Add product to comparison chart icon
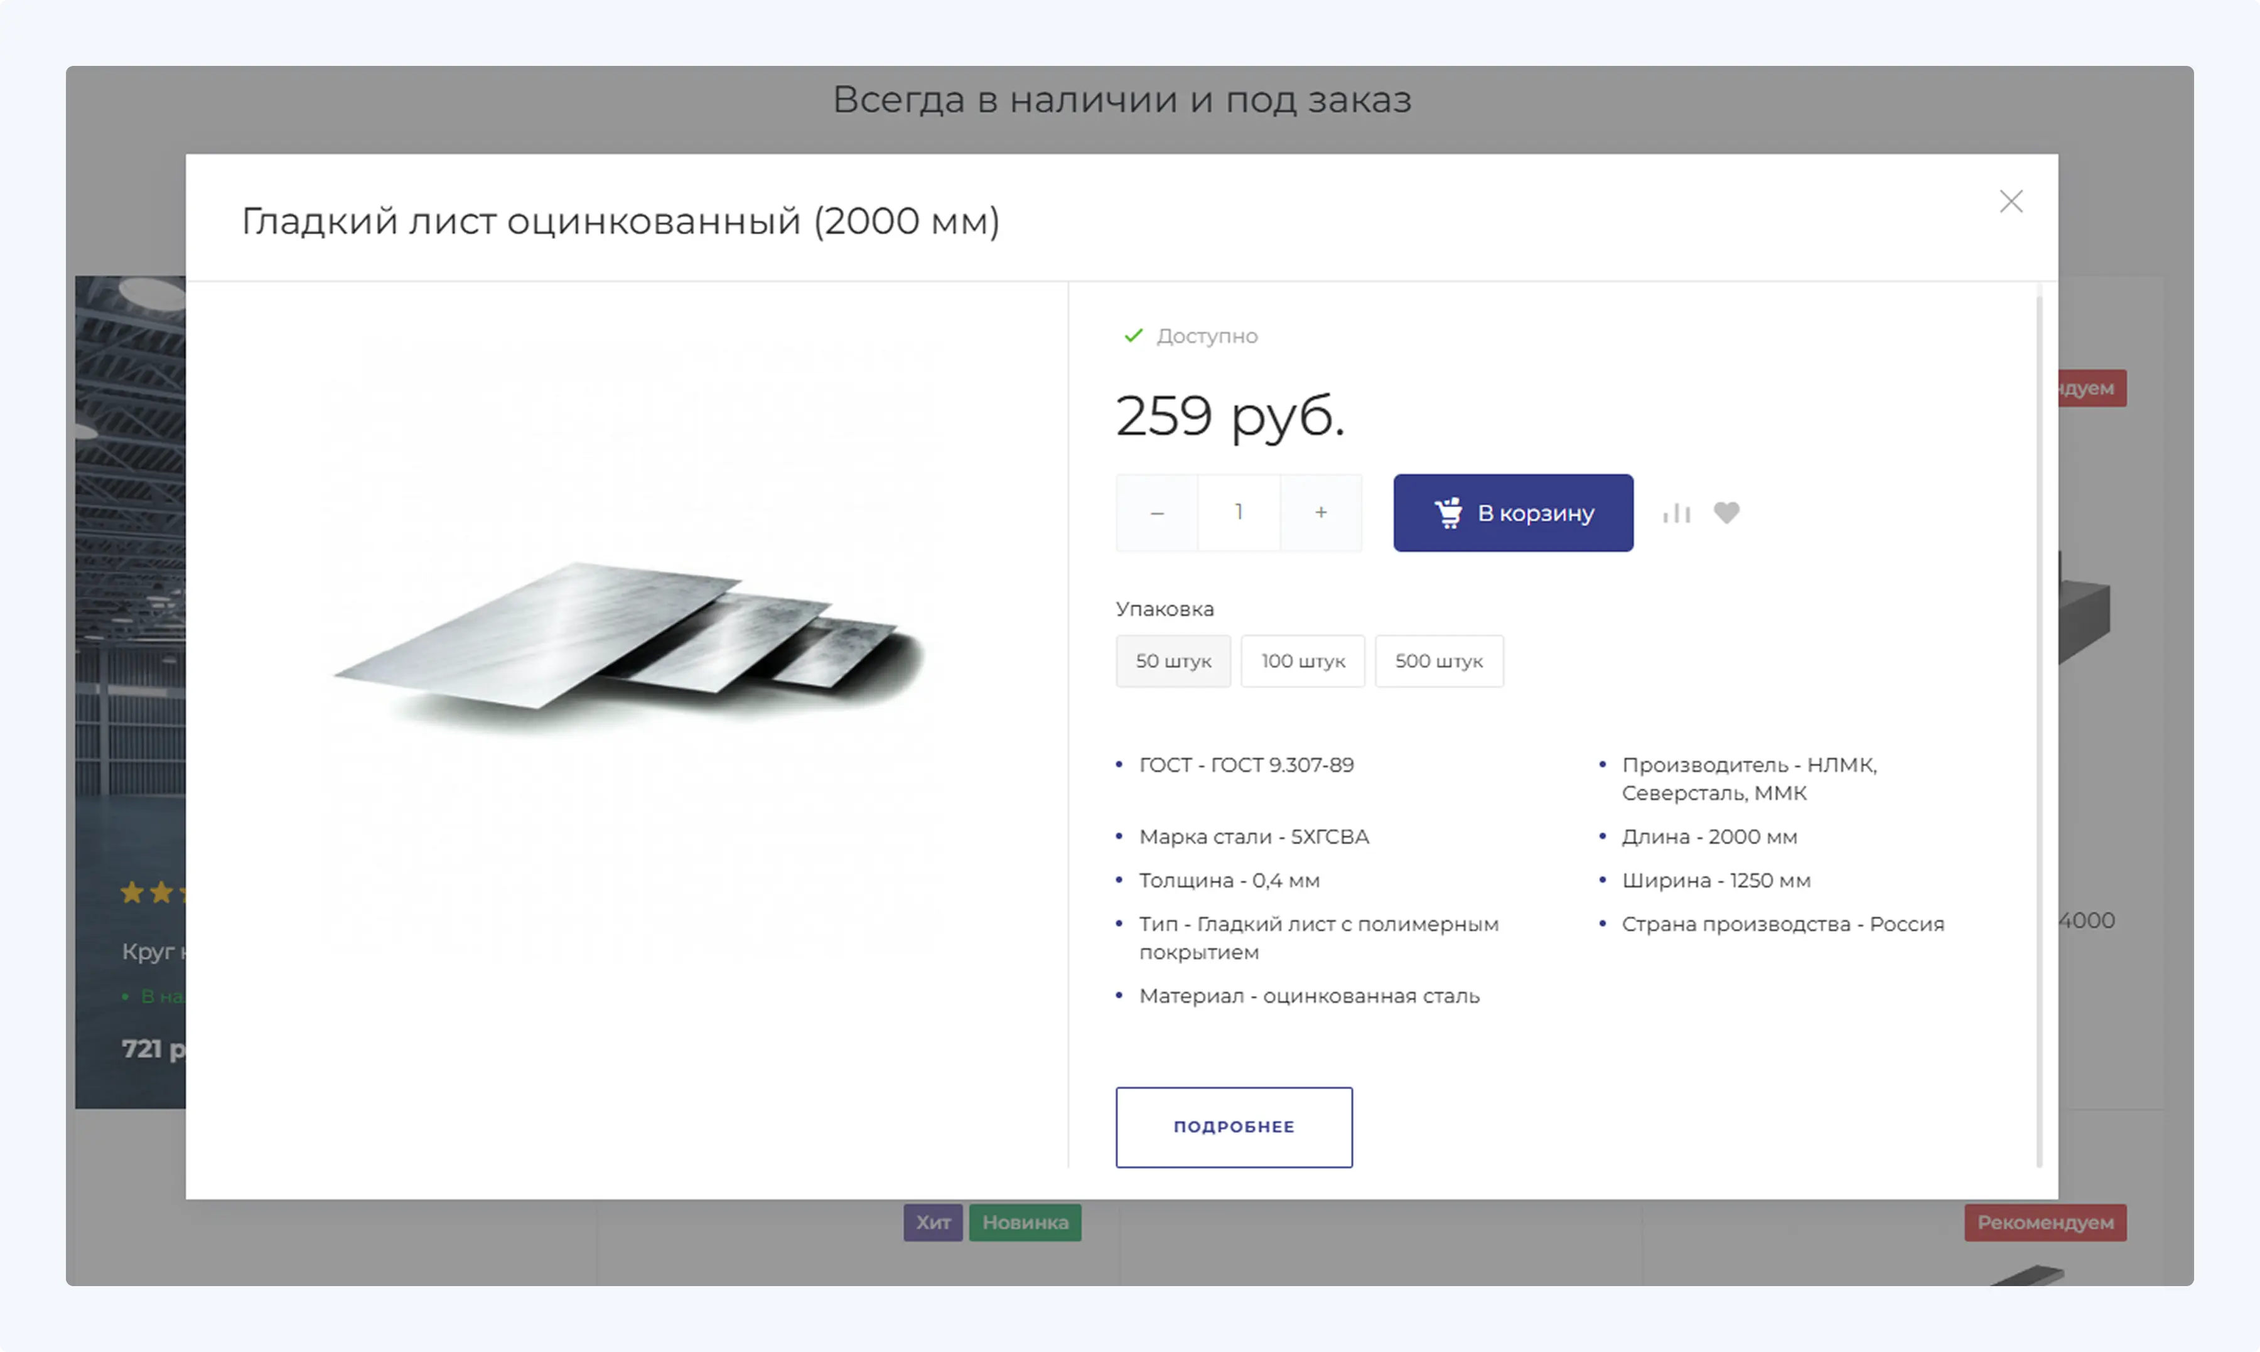Screen dimensions: 2260x1352 [1676, 513]
